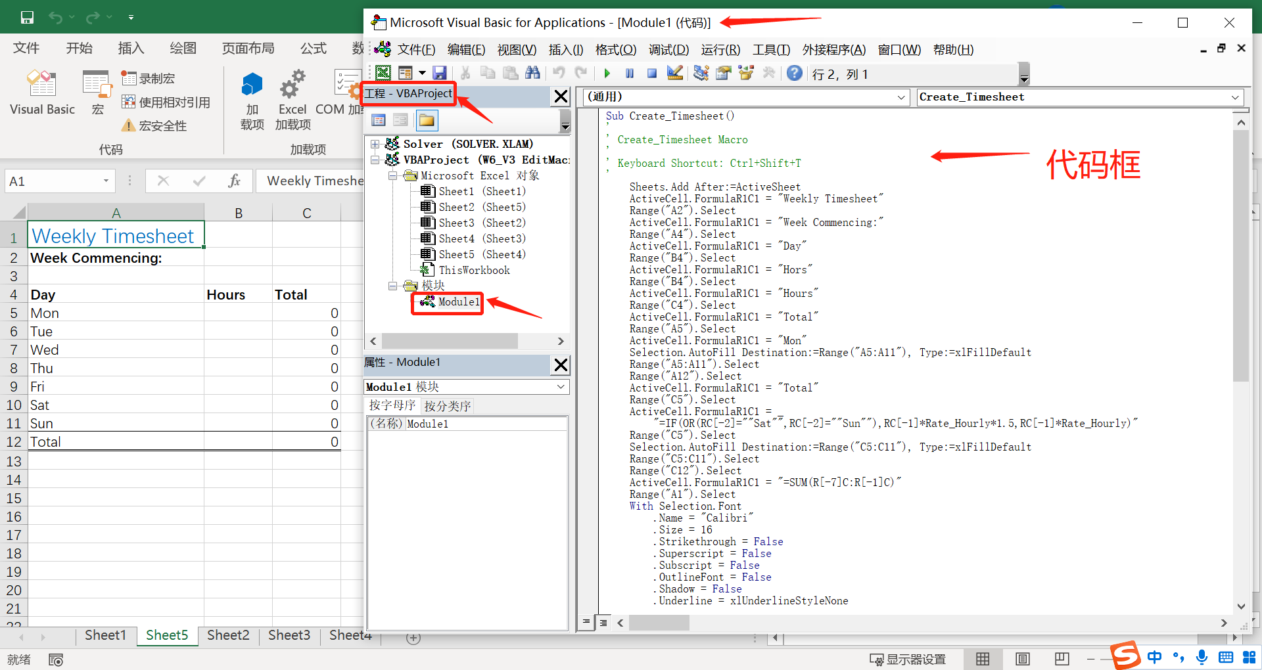Viewport: 1262px width, 670px height.
Task: Open Sogou input method logo
Action: pyautogui.click(x=1125, y=656)
